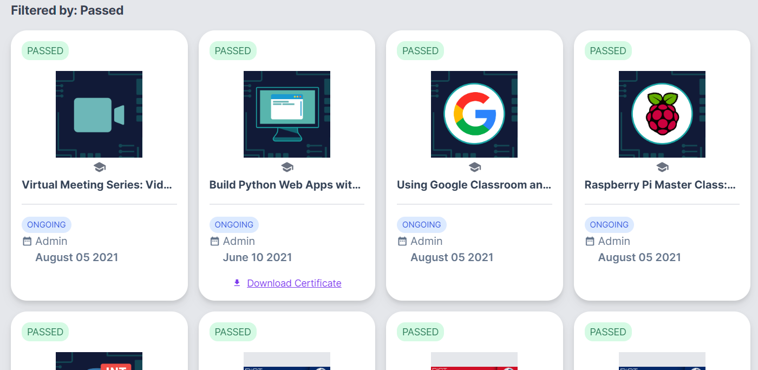Select the Raspberry Pi logo thumbnail
758x370 pixels.
click(x=662, y=114)
